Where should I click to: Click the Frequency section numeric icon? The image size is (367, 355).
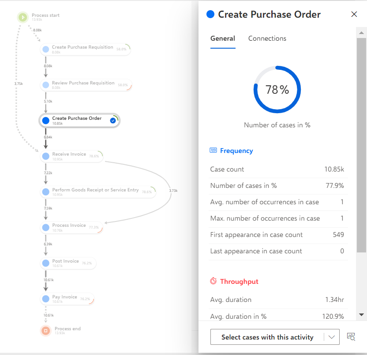tap(213, 150)
